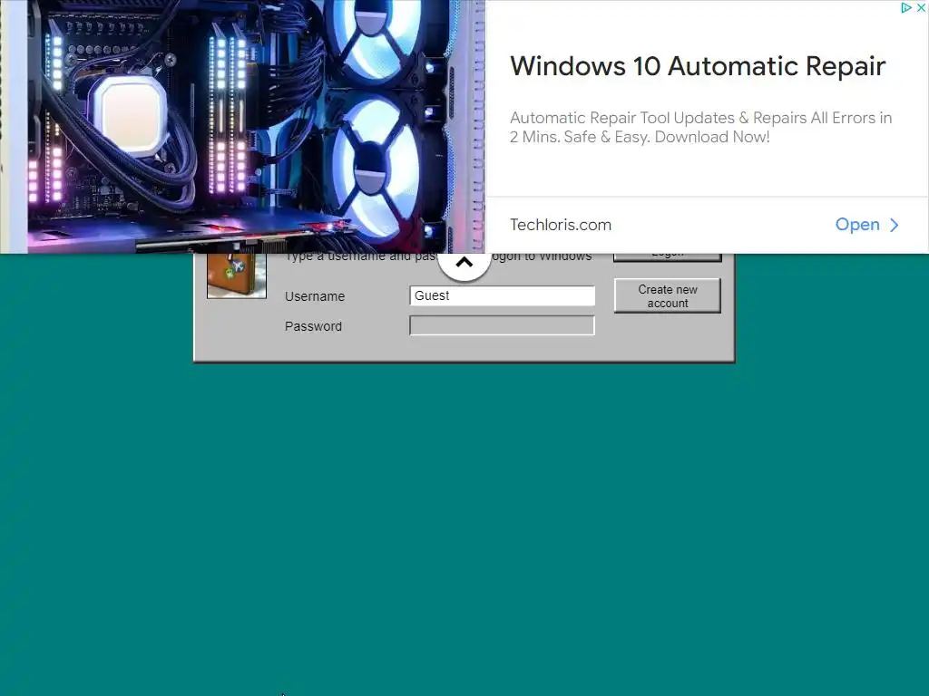Focus the Password input field
The image size is (929, 696).
pyautogui.click(x=502, y=325)
